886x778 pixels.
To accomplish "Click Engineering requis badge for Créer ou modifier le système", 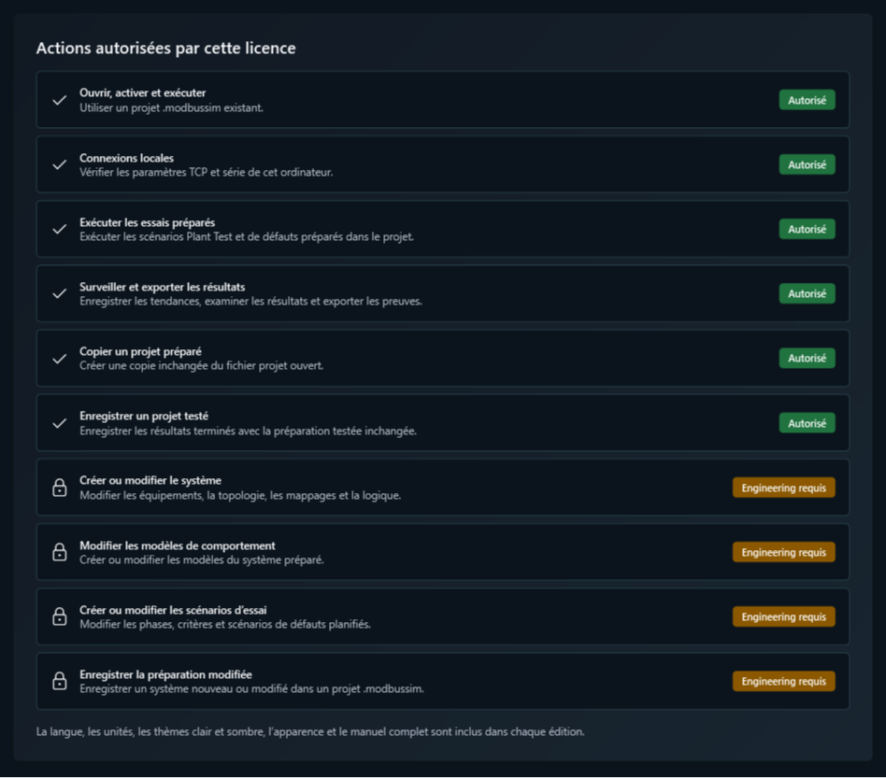I will coord(784,488).
